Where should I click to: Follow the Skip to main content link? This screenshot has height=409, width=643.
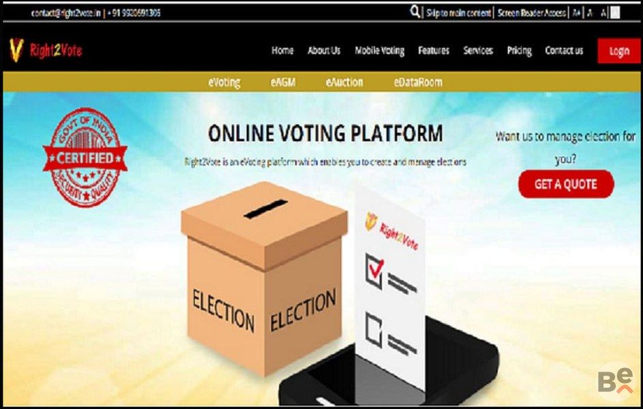(458, 13)
